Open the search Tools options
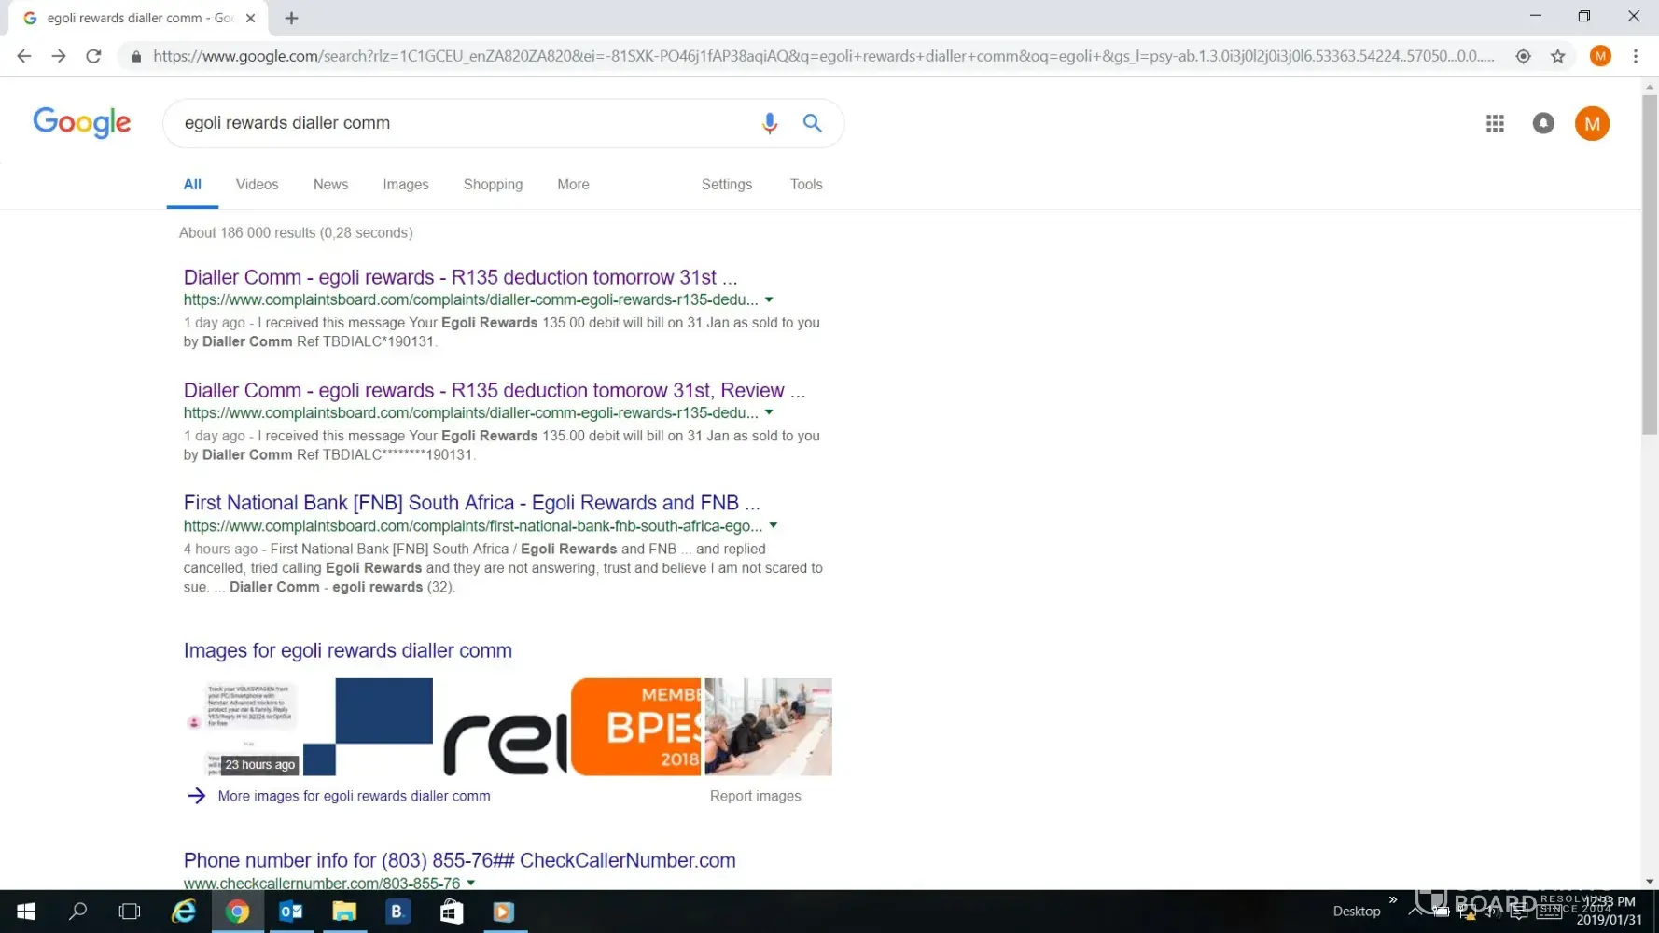 coord(806,185)
